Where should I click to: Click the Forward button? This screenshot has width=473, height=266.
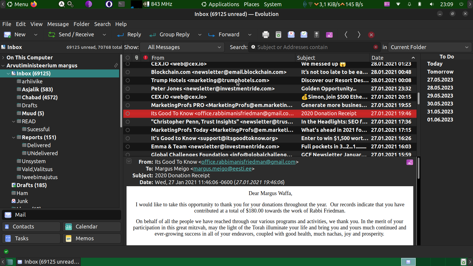point(224,35)
